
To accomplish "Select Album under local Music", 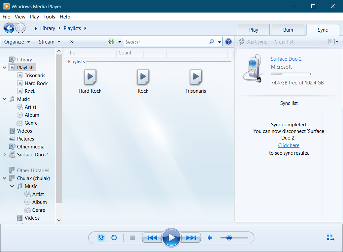I will click(x=28, y=115).
